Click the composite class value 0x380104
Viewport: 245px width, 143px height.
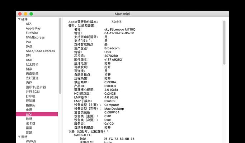point(112,112)
